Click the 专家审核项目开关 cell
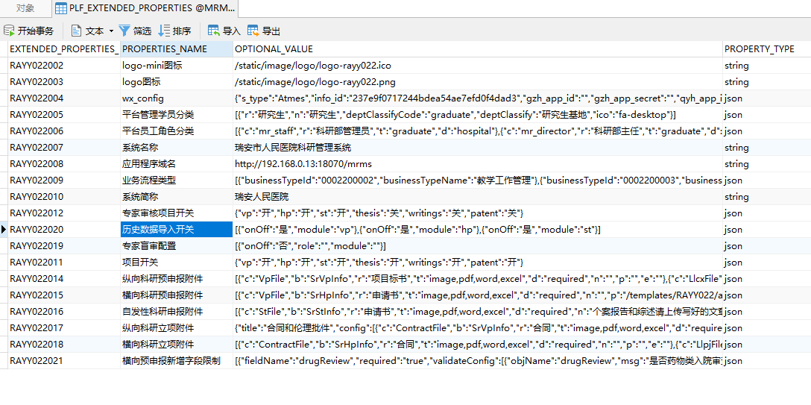Screen dimensions: 811x405 pos(177,213)
